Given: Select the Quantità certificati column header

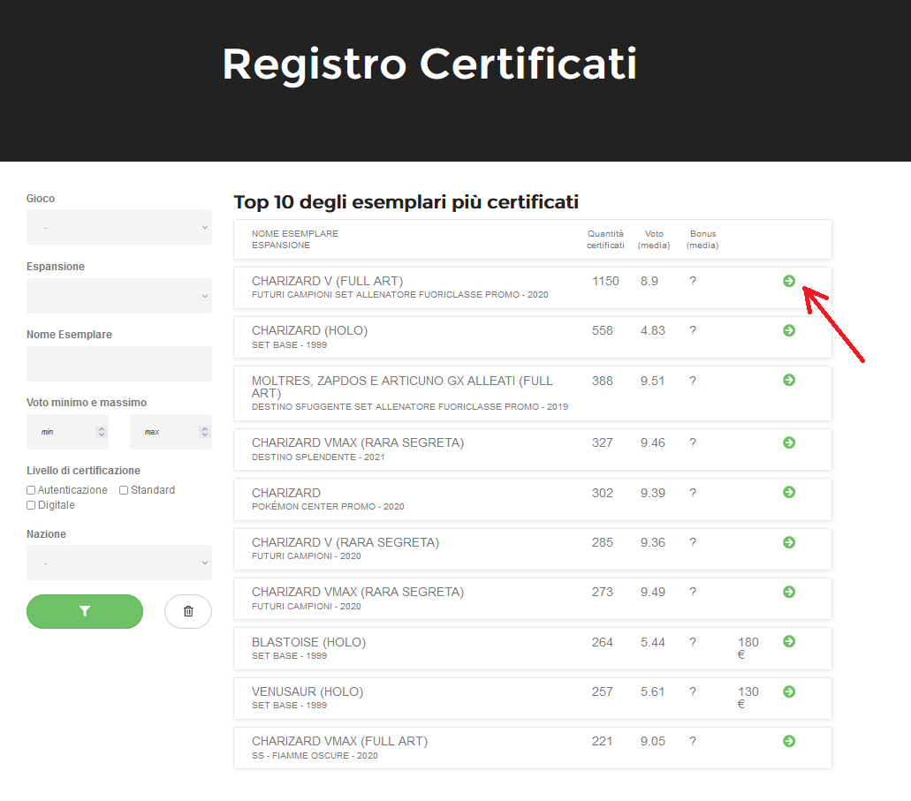Looking at the screenshot, I should 605,239.
